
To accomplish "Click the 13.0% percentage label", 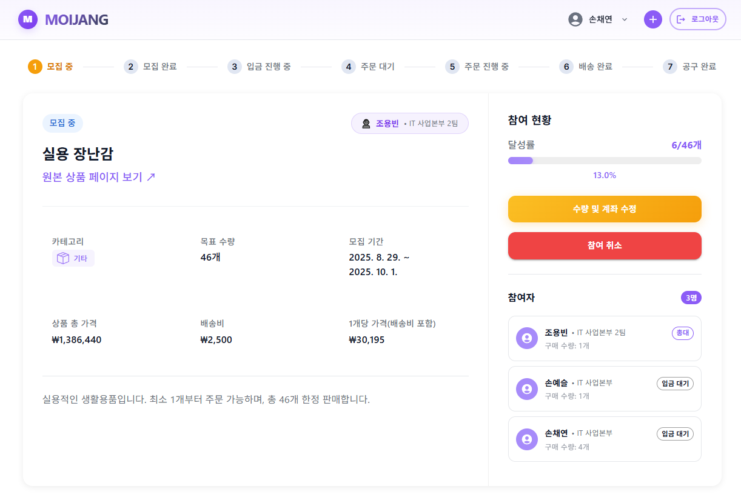I will pyautogui.click(x=605, y=175).
